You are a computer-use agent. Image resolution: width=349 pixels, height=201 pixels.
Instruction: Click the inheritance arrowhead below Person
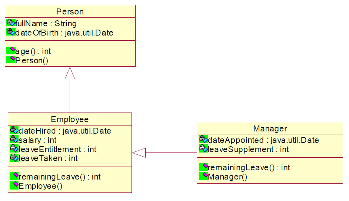pyautogui.click(x=70, y=73)
